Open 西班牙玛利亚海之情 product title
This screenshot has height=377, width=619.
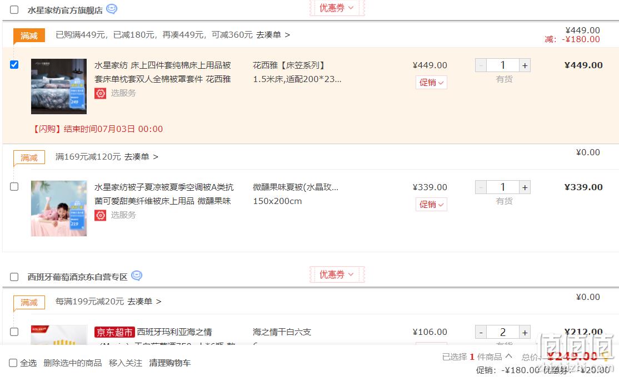coord(174,332)
